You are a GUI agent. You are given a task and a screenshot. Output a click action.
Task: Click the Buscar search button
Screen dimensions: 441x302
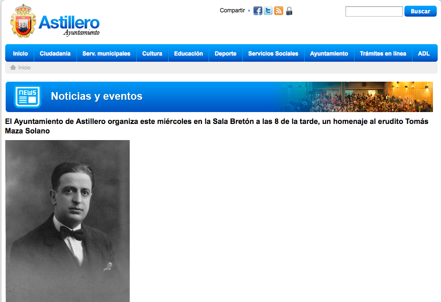pyautogui.click(x=421, y=11)
